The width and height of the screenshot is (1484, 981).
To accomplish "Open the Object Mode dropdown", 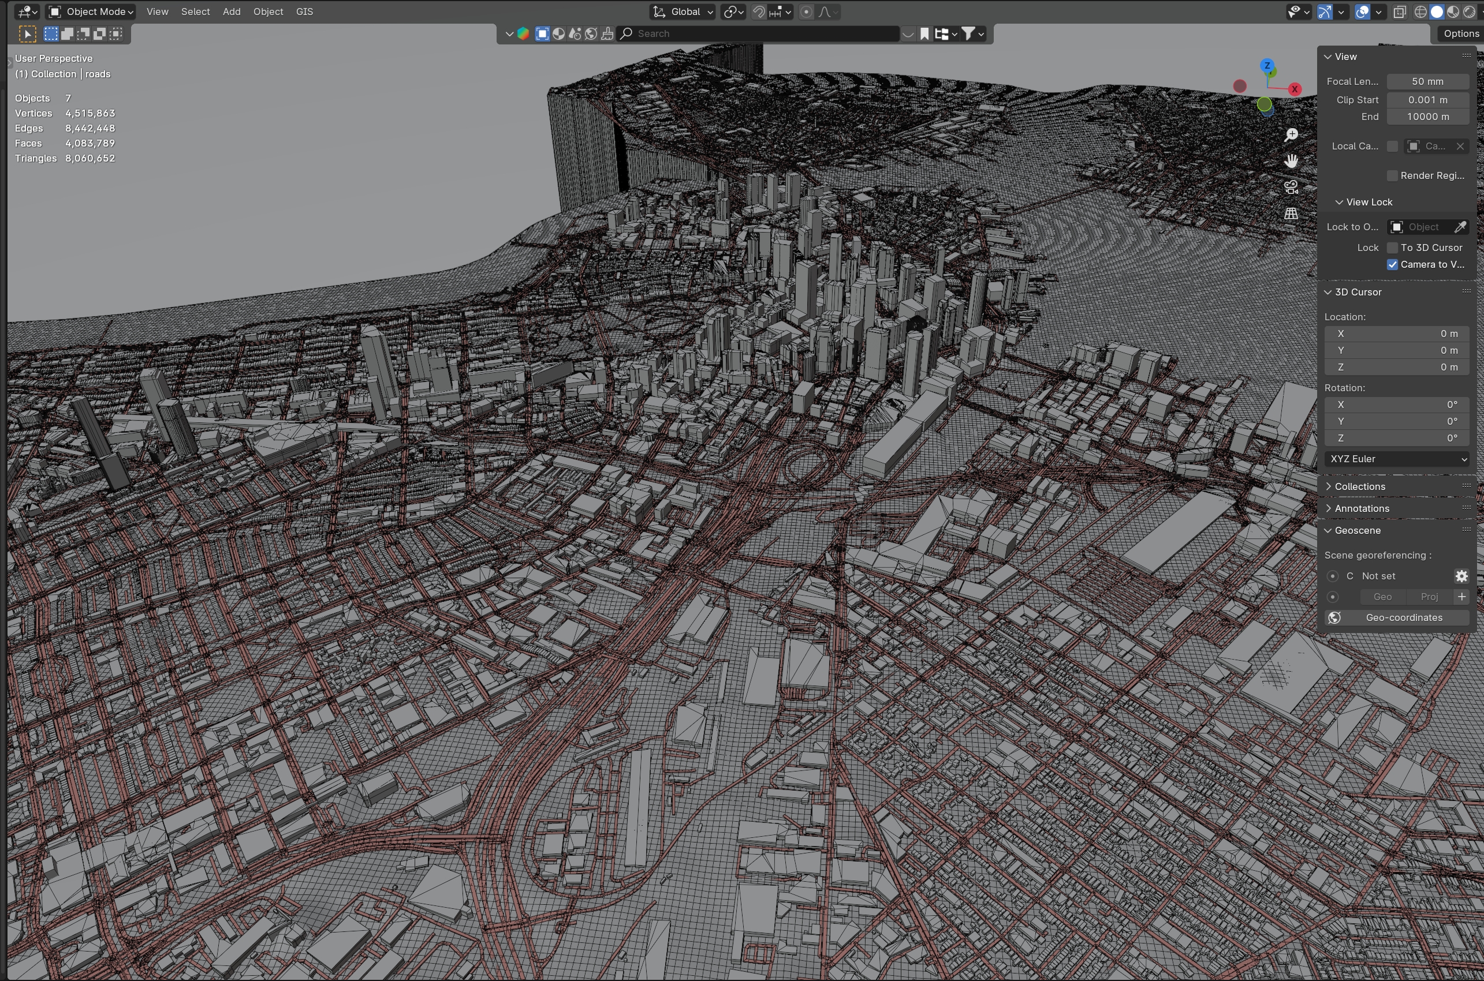I will click(x=91, y=12).
